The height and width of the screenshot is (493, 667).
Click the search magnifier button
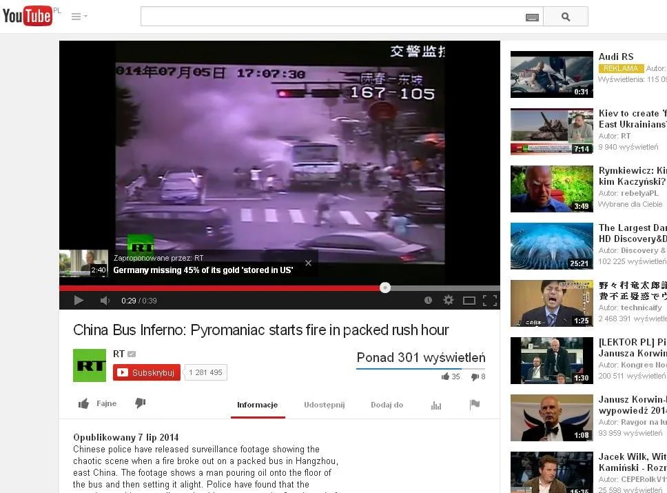click(565, 17)
